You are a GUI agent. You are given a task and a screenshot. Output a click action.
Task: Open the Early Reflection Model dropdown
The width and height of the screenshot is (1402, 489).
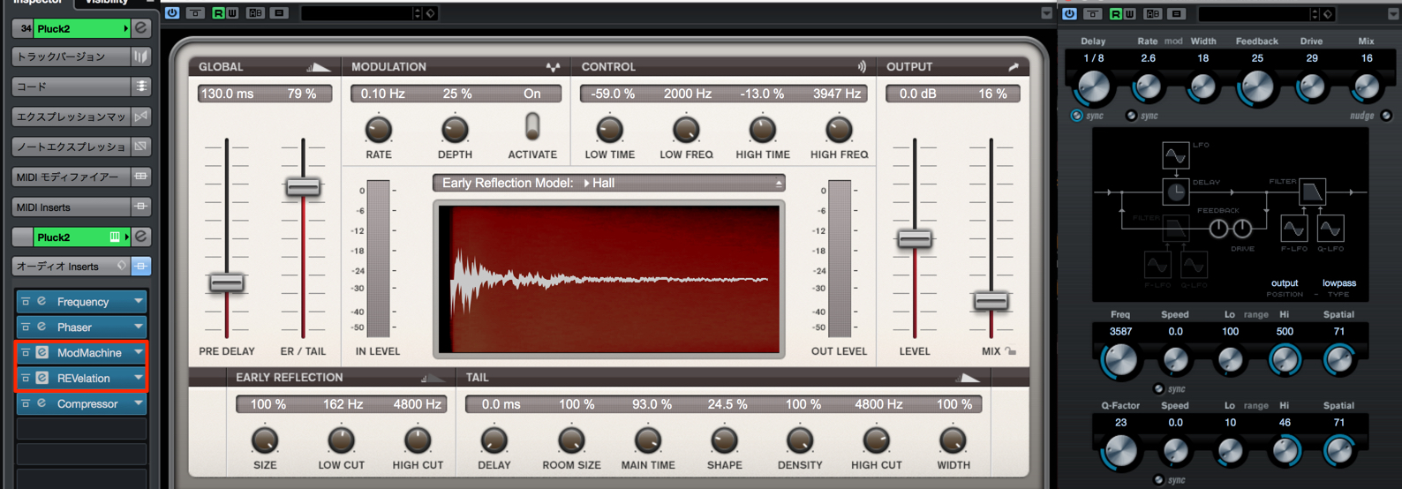pos(608,183)
